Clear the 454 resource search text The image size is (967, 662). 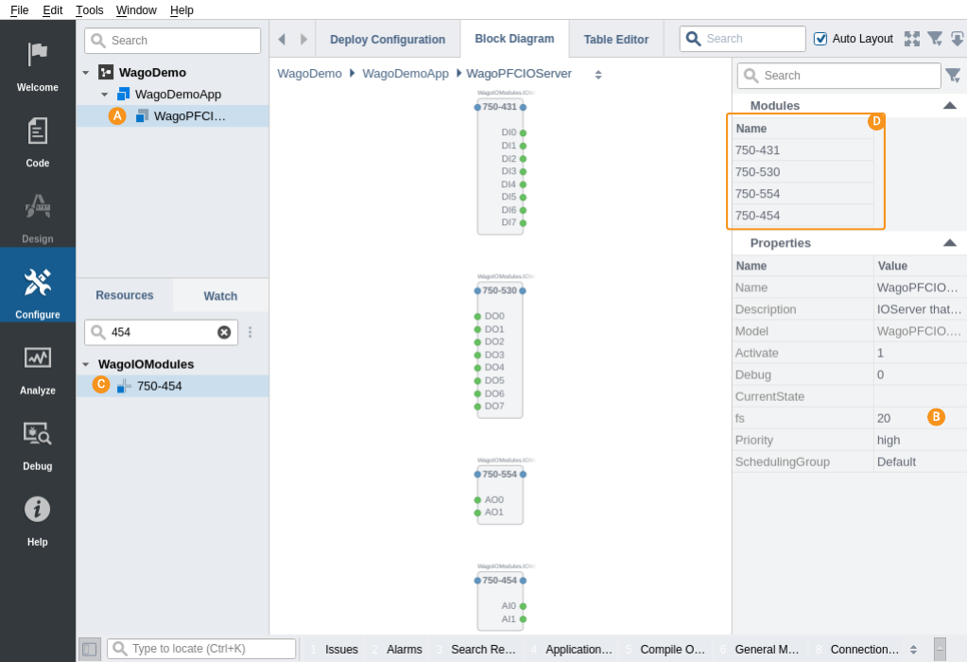(224, 332)
